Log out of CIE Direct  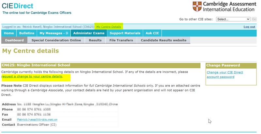(x=249, y=27)
